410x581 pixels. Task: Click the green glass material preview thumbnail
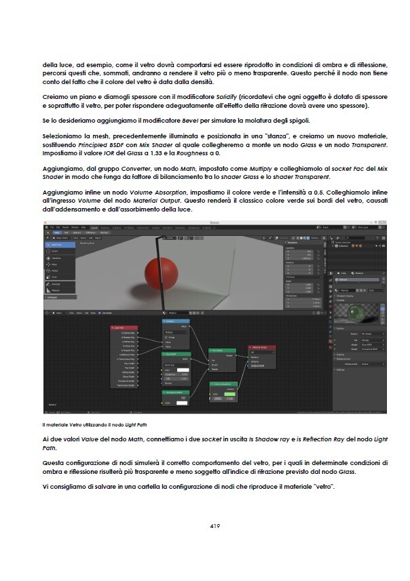coord(356,314)
